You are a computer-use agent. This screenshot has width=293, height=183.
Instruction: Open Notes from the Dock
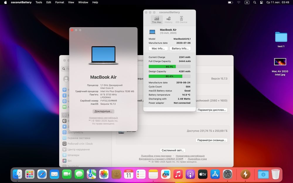tap(153, 175)
